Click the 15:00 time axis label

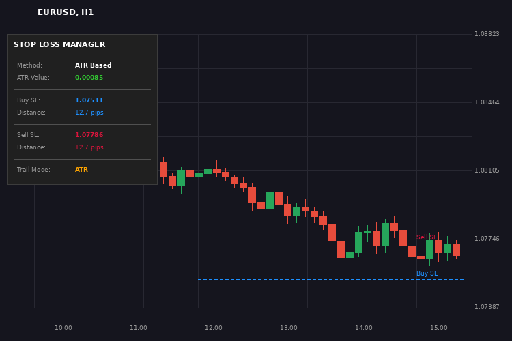(x=439, y=328)
